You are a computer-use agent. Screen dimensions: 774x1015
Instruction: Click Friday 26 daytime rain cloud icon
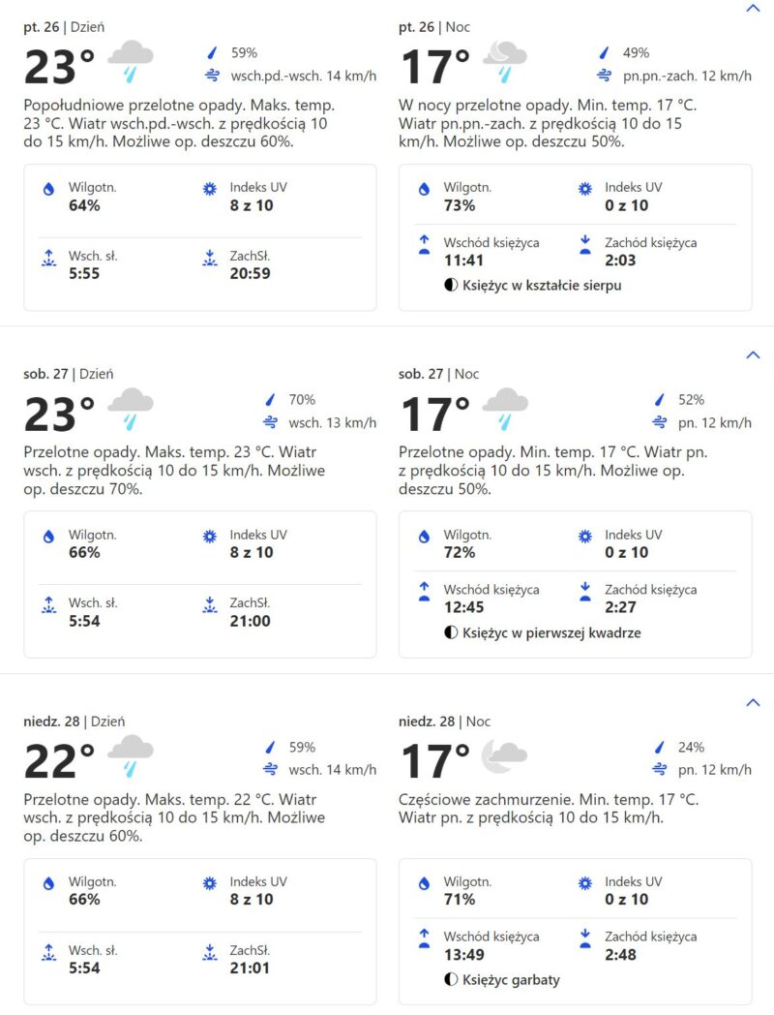130,61
